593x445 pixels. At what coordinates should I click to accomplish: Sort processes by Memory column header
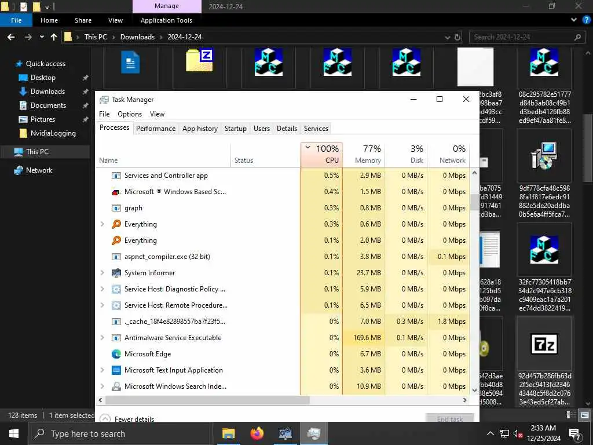tap(364, 154)
